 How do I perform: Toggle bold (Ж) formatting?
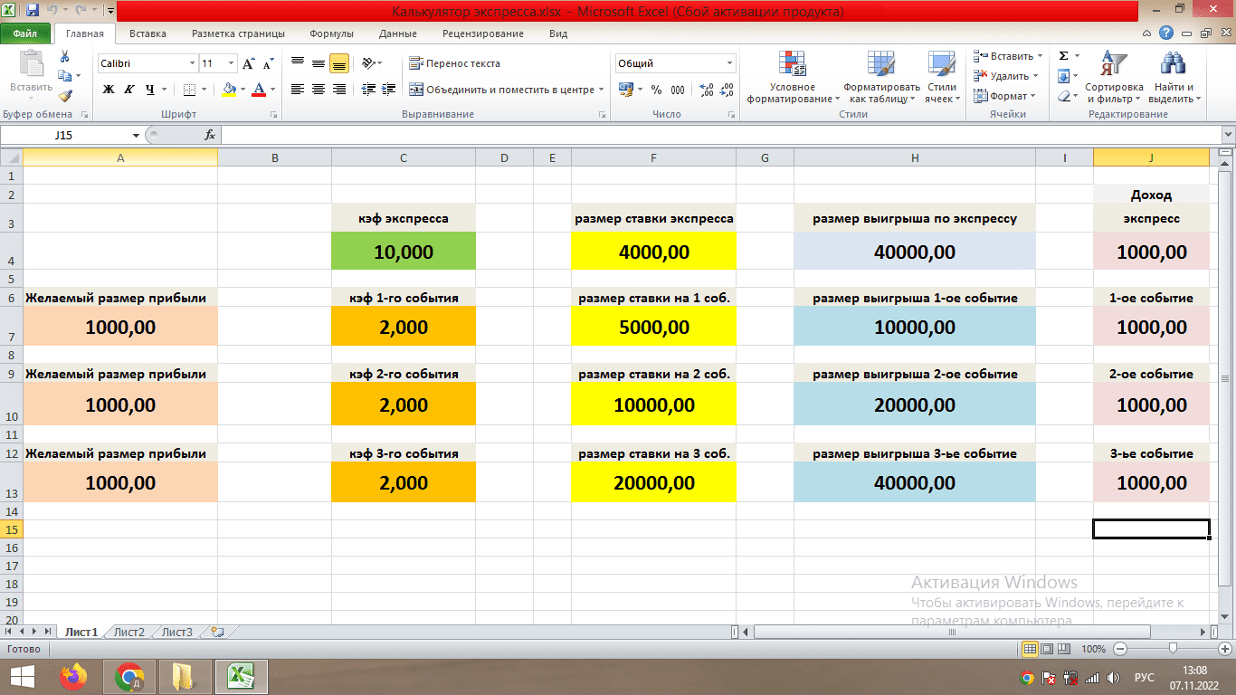click(x=109, y=90)
